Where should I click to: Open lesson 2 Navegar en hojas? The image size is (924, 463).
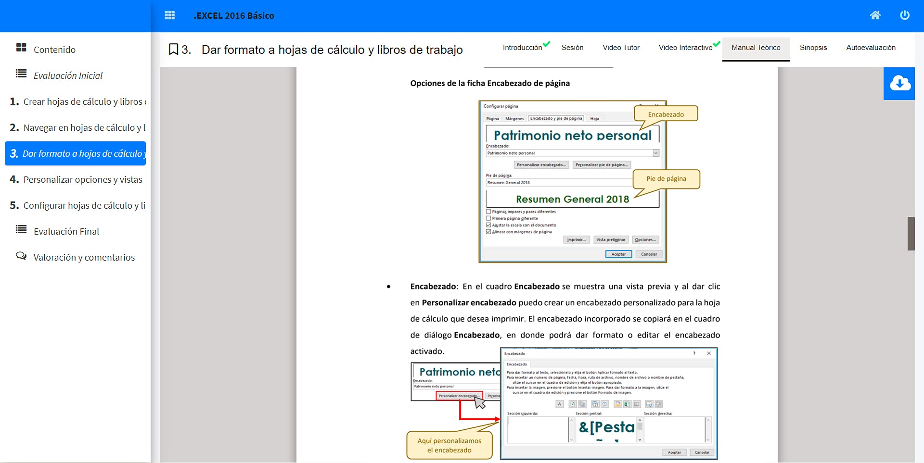click(x=75, y=127)
